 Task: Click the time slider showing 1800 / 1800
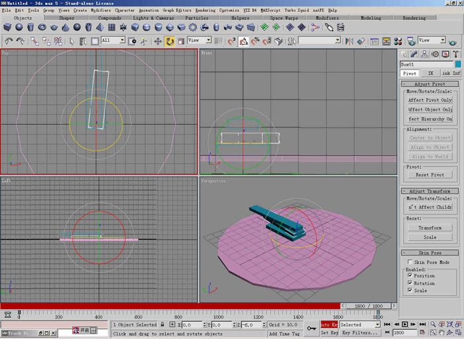369,306
